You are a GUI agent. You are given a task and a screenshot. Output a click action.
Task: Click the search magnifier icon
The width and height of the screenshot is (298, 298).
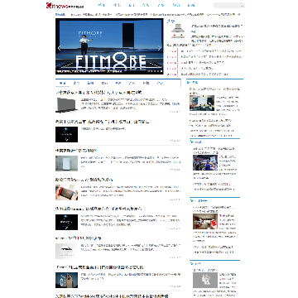pyautogui.click(x=243, y=6)
